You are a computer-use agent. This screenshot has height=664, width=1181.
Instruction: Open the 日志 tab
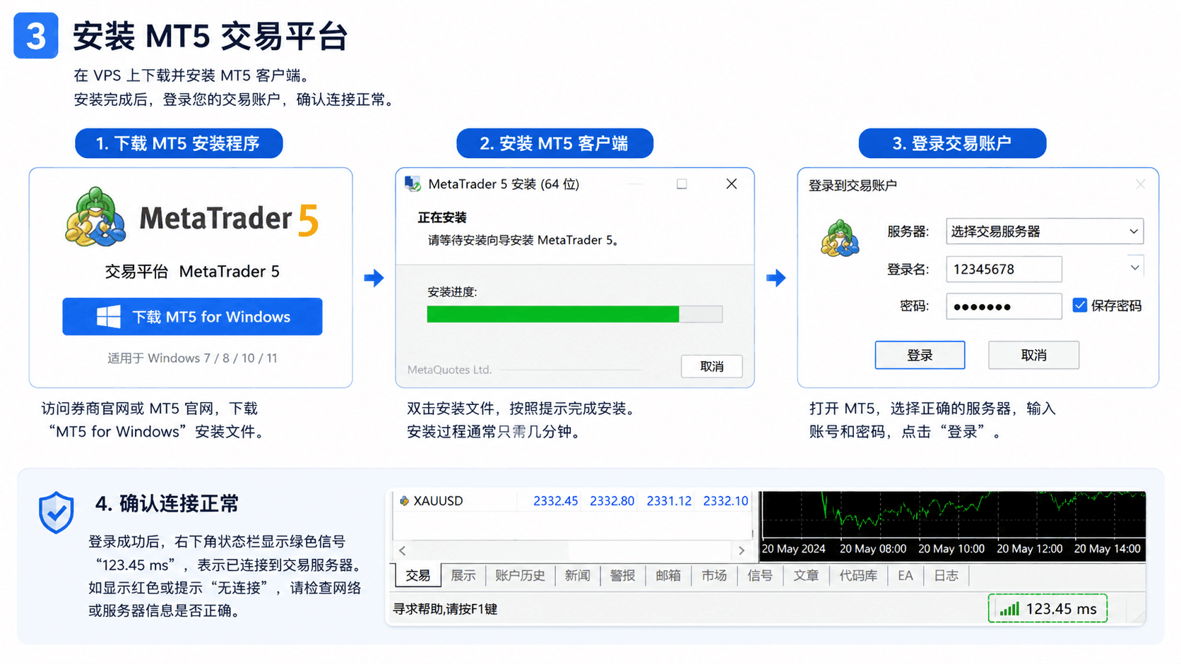click(x=946, y=576)
